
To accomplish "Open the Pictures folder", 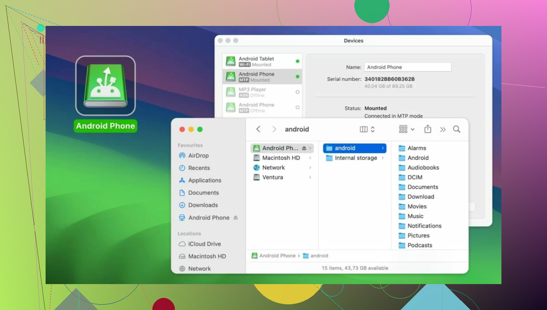I will click(x=414, y=235).
